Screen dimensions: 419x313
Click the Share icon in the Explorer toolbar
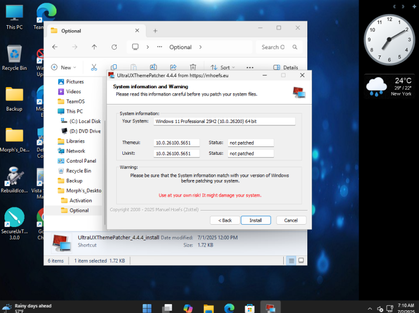coord(173,68)
